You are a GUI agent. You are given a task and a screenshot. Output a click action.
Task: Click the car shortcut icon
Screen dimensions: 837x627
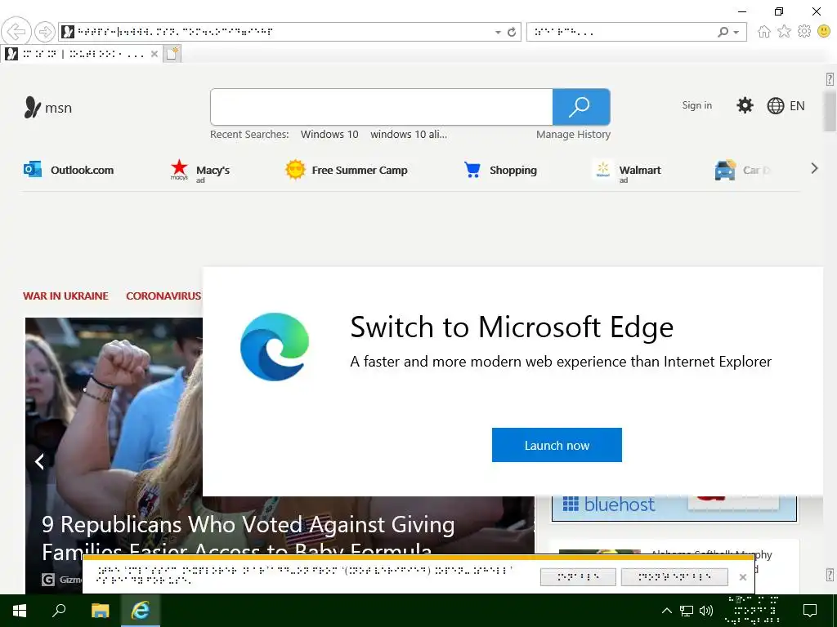coord(725,170)
